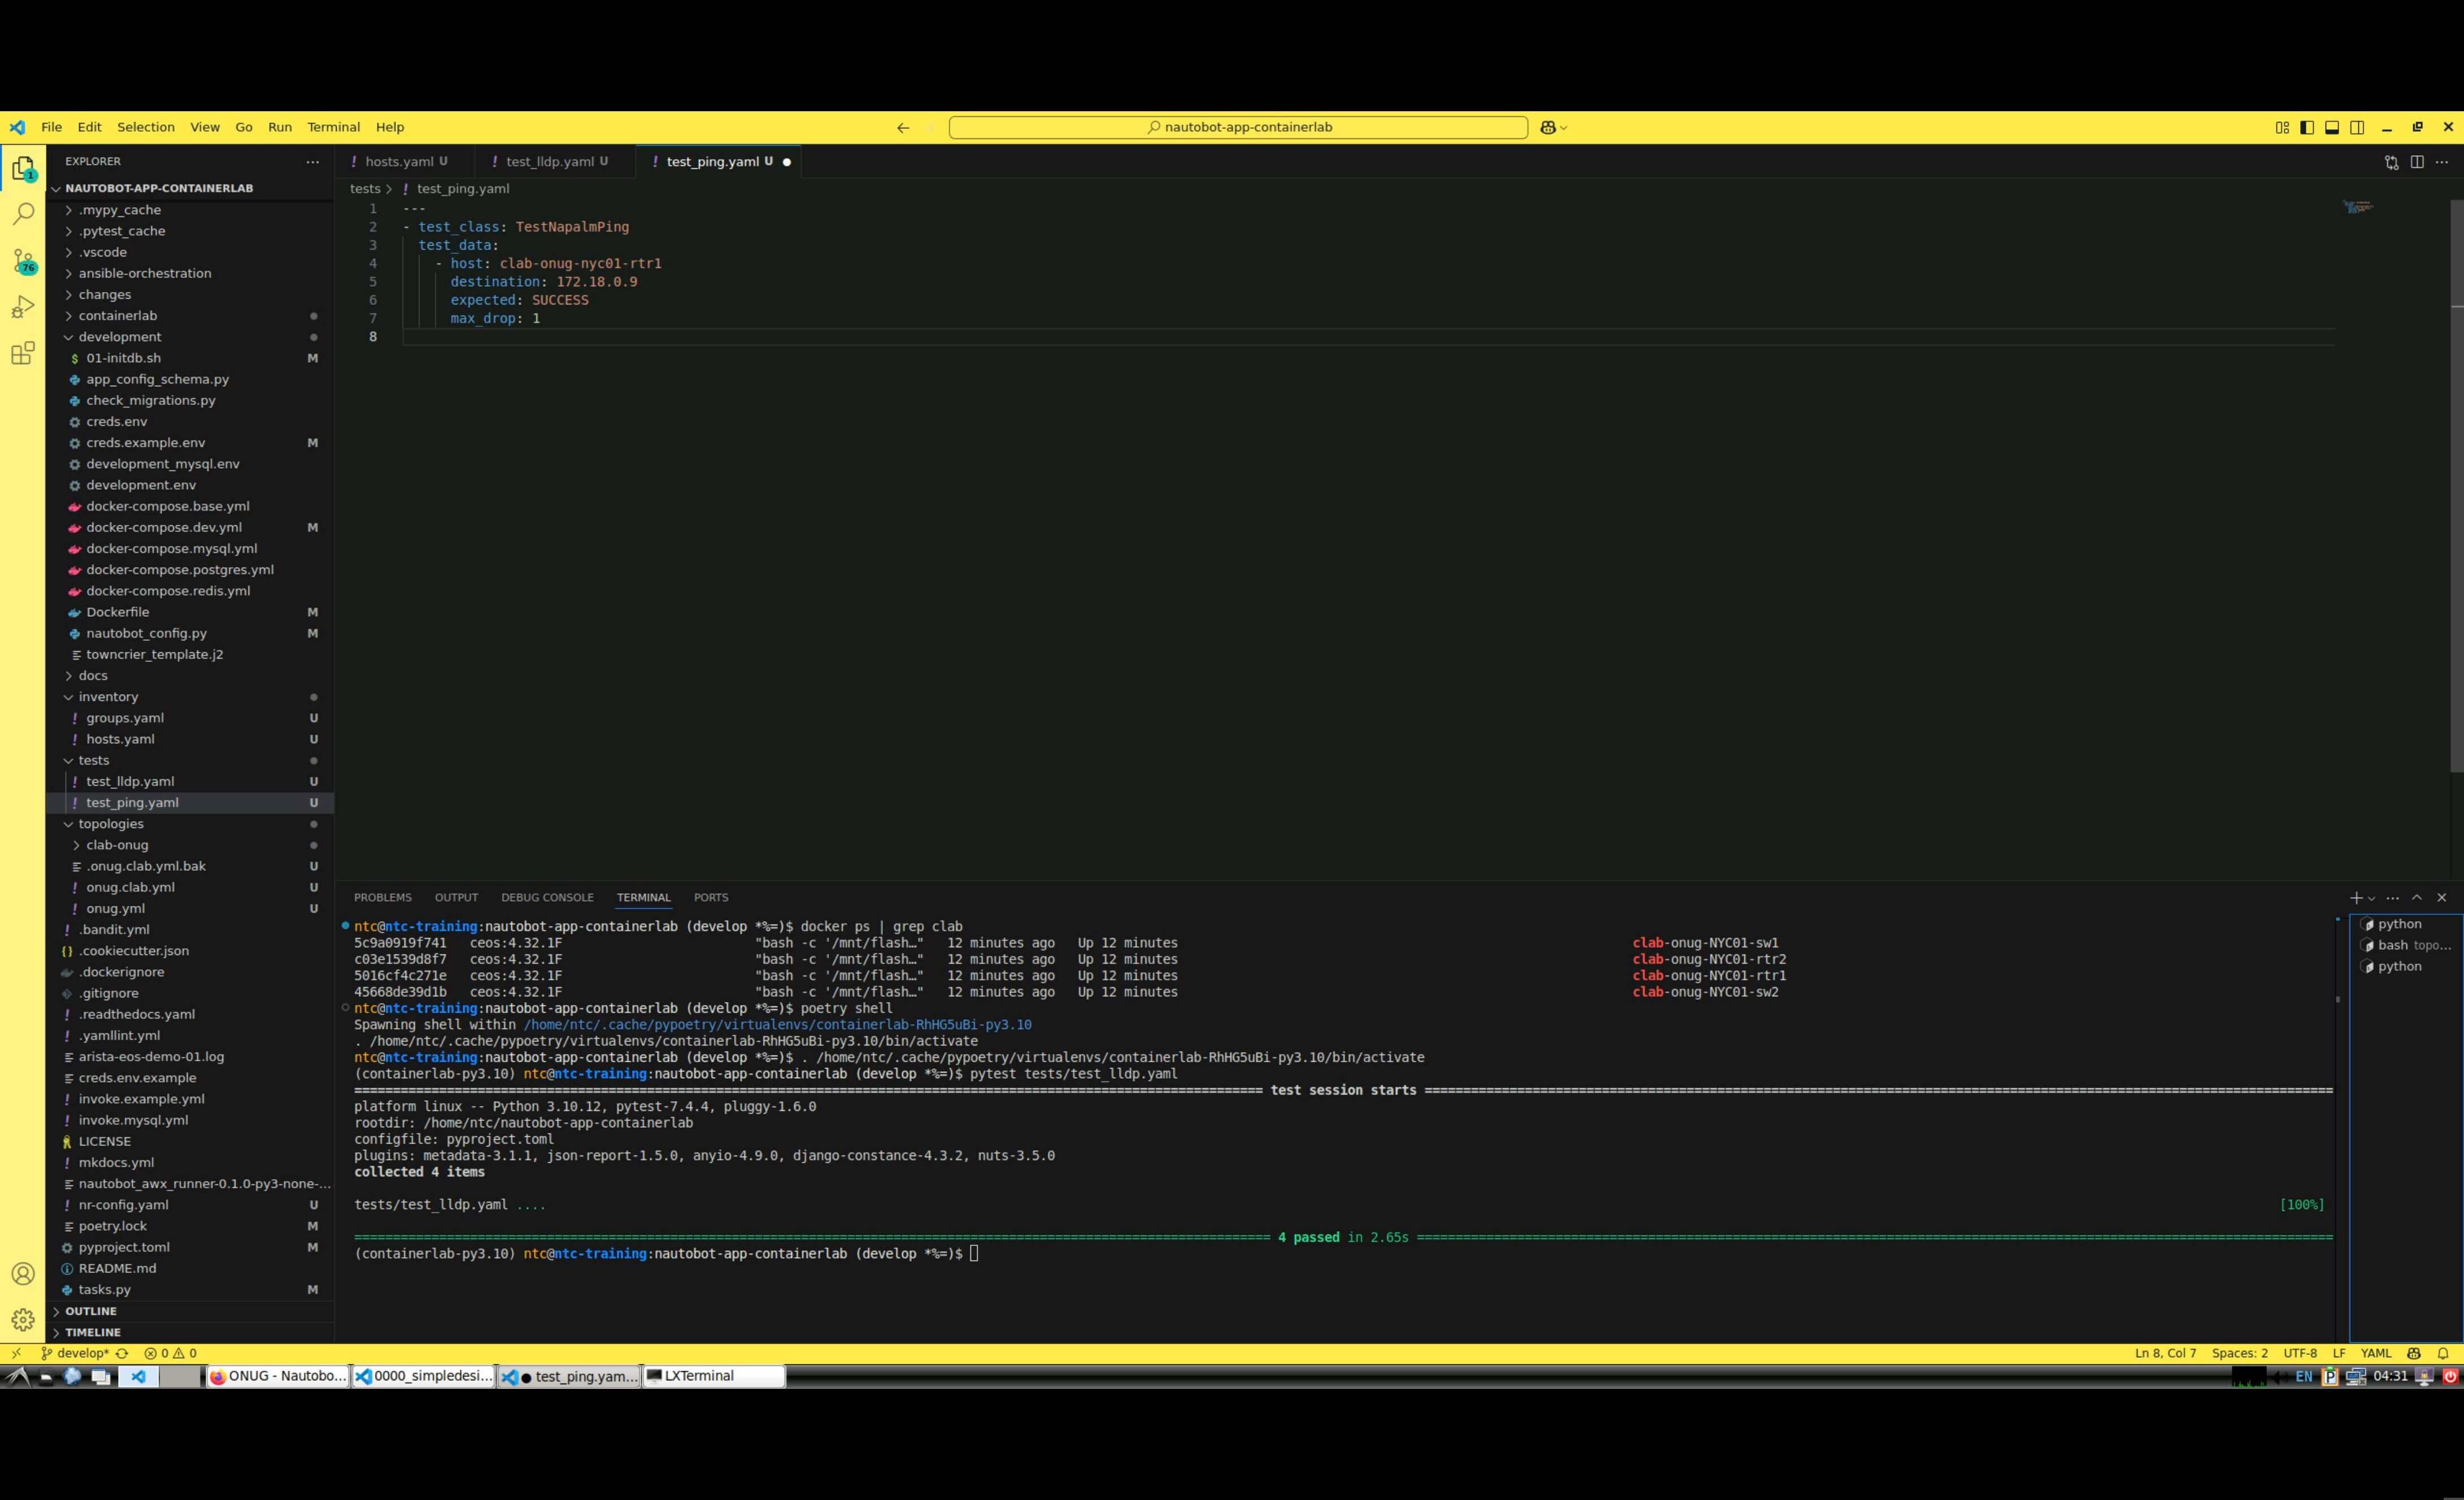The image size is (2464, 1500).
Task: Open the Search view in activity bar
Action: click(x=23, y=214)
